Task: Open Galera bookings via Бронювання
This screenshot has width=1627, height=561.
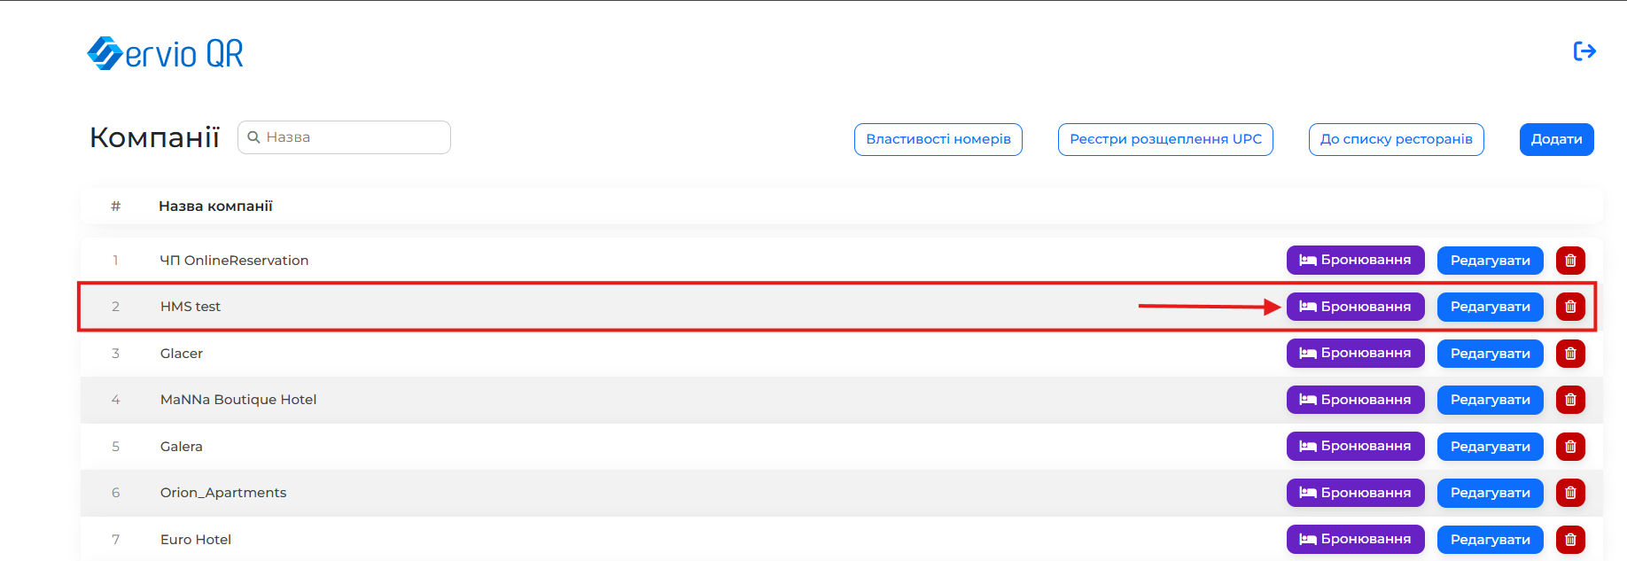Action: coord(1355,447)
